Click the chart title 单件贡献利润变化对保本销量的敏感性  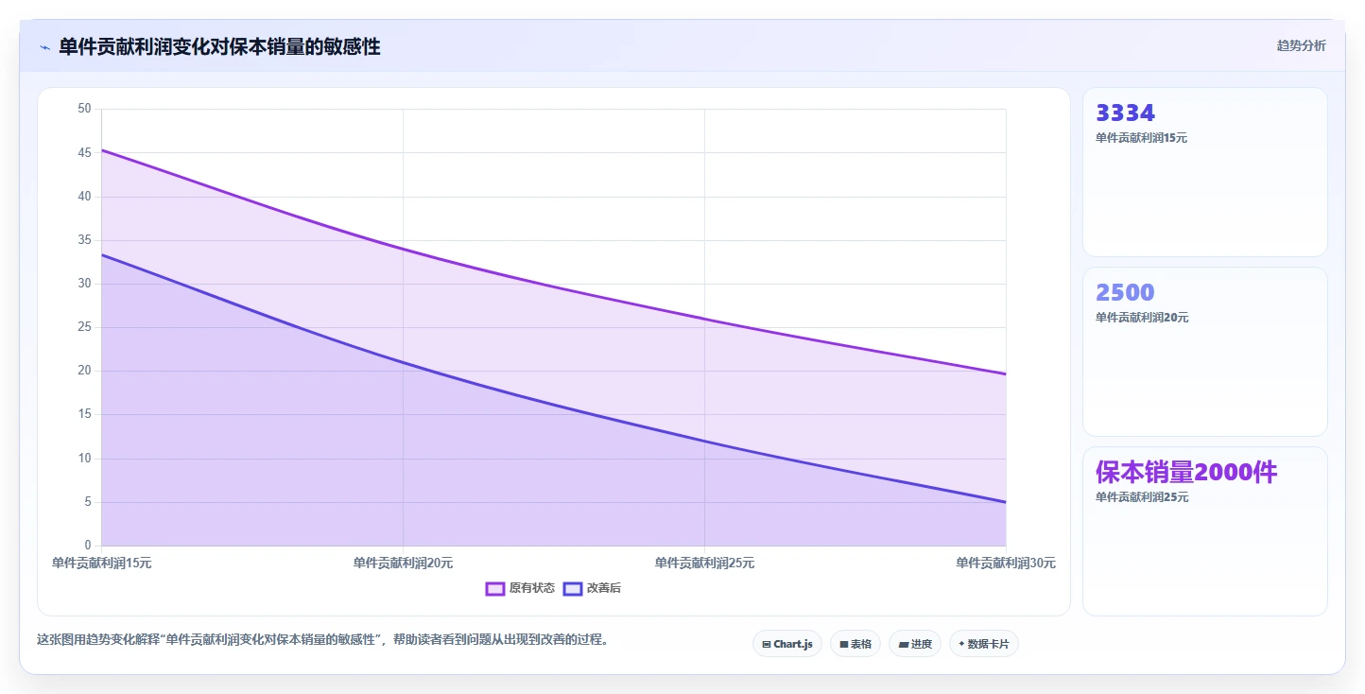tap(219, 46)
